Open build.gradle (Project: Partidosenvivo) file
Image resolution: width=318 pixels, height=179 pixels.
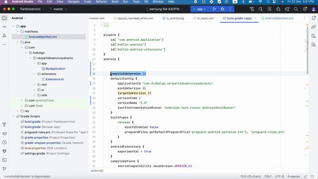tap(48, 121)
